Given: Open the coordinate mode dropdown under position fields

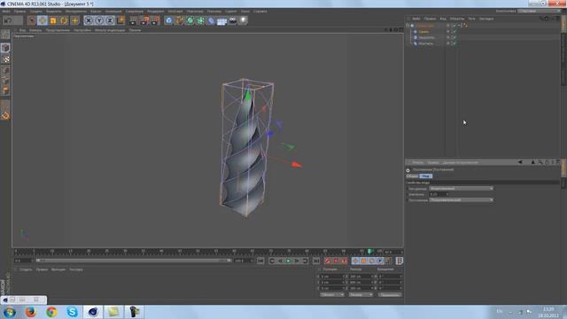Looking at the screenshot, I should [332, 295].
